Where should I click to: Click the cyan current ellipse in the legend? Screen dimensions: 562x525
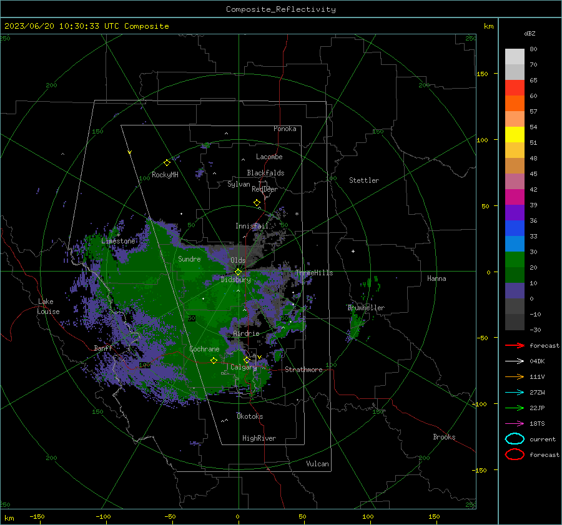pos(515,439)
